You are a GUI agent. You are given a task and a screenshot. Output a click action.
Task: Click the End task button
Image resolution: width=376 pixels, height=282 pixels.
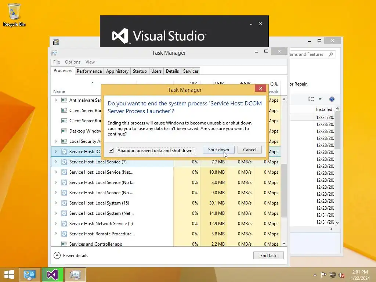(x=268, y=256)
